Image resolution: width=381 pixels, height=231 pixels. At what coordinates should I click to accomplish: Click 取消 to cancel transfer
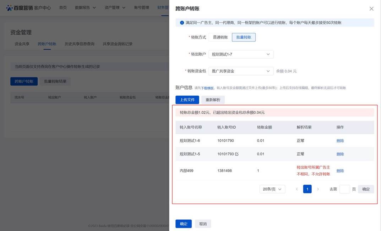[x=203, y=224]
